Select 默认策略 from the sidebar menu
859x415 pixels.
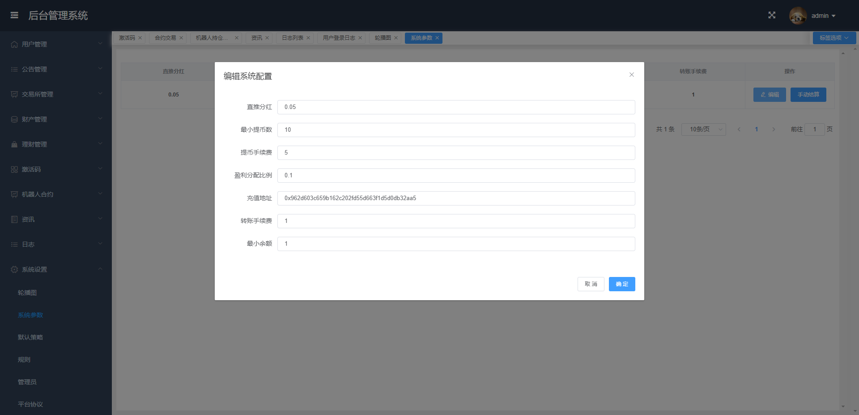coord(30,337)
